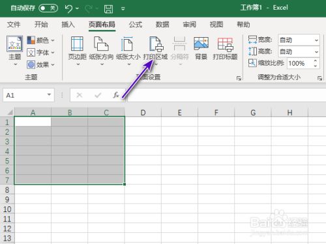Select the 背景 background icon
The height and width of the screenshot is (244, 326).
click(x=201, y=43)
